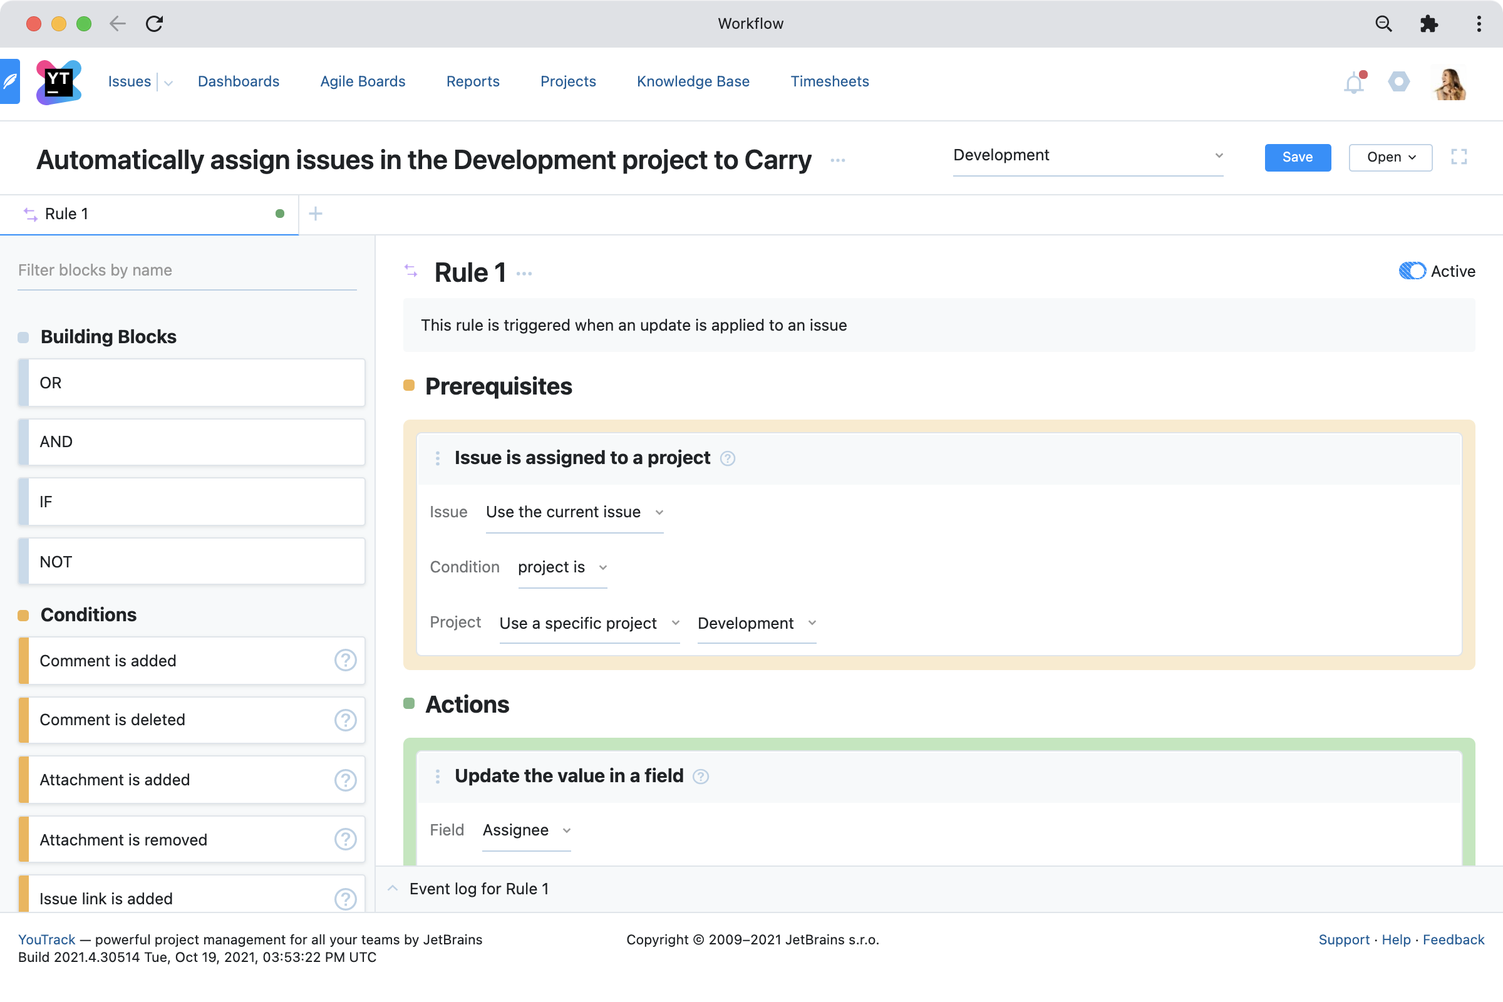Open the Condition 'project is' dropdown

point(562,567)
